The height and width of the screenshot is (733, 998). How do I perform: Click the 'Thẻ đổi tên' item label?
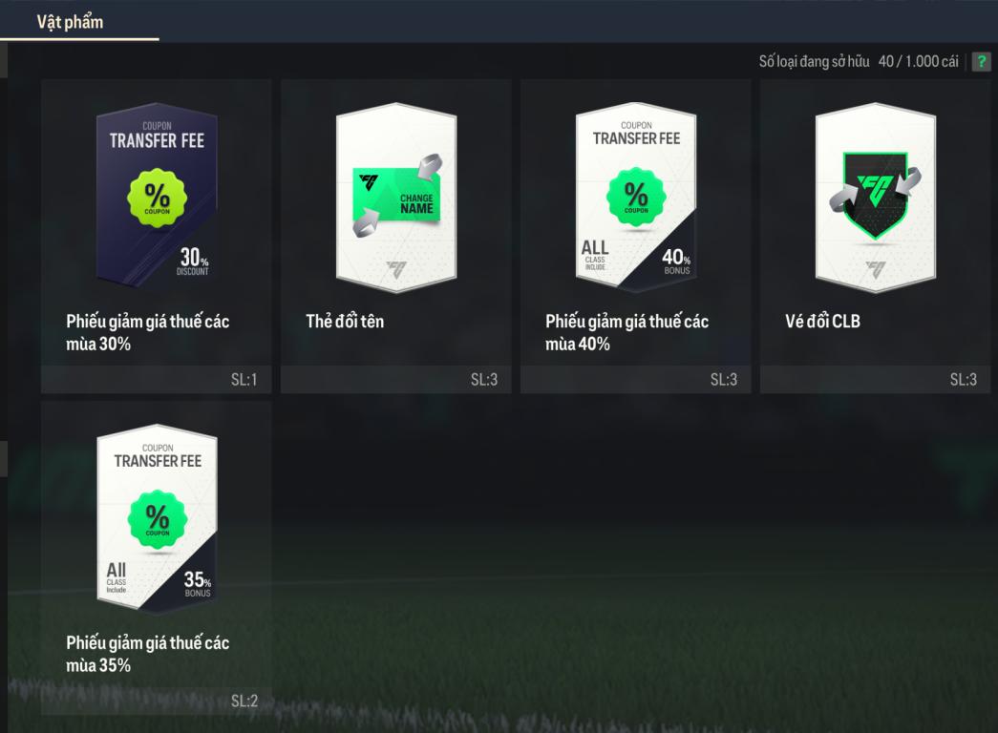[x=345, y=322]
